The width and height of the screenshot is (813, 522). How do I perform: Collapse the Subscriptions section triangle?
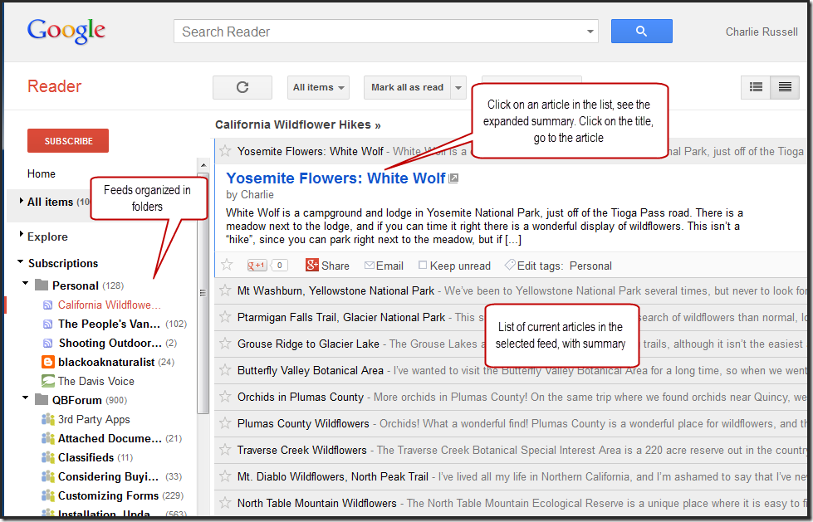pos(20,261)
